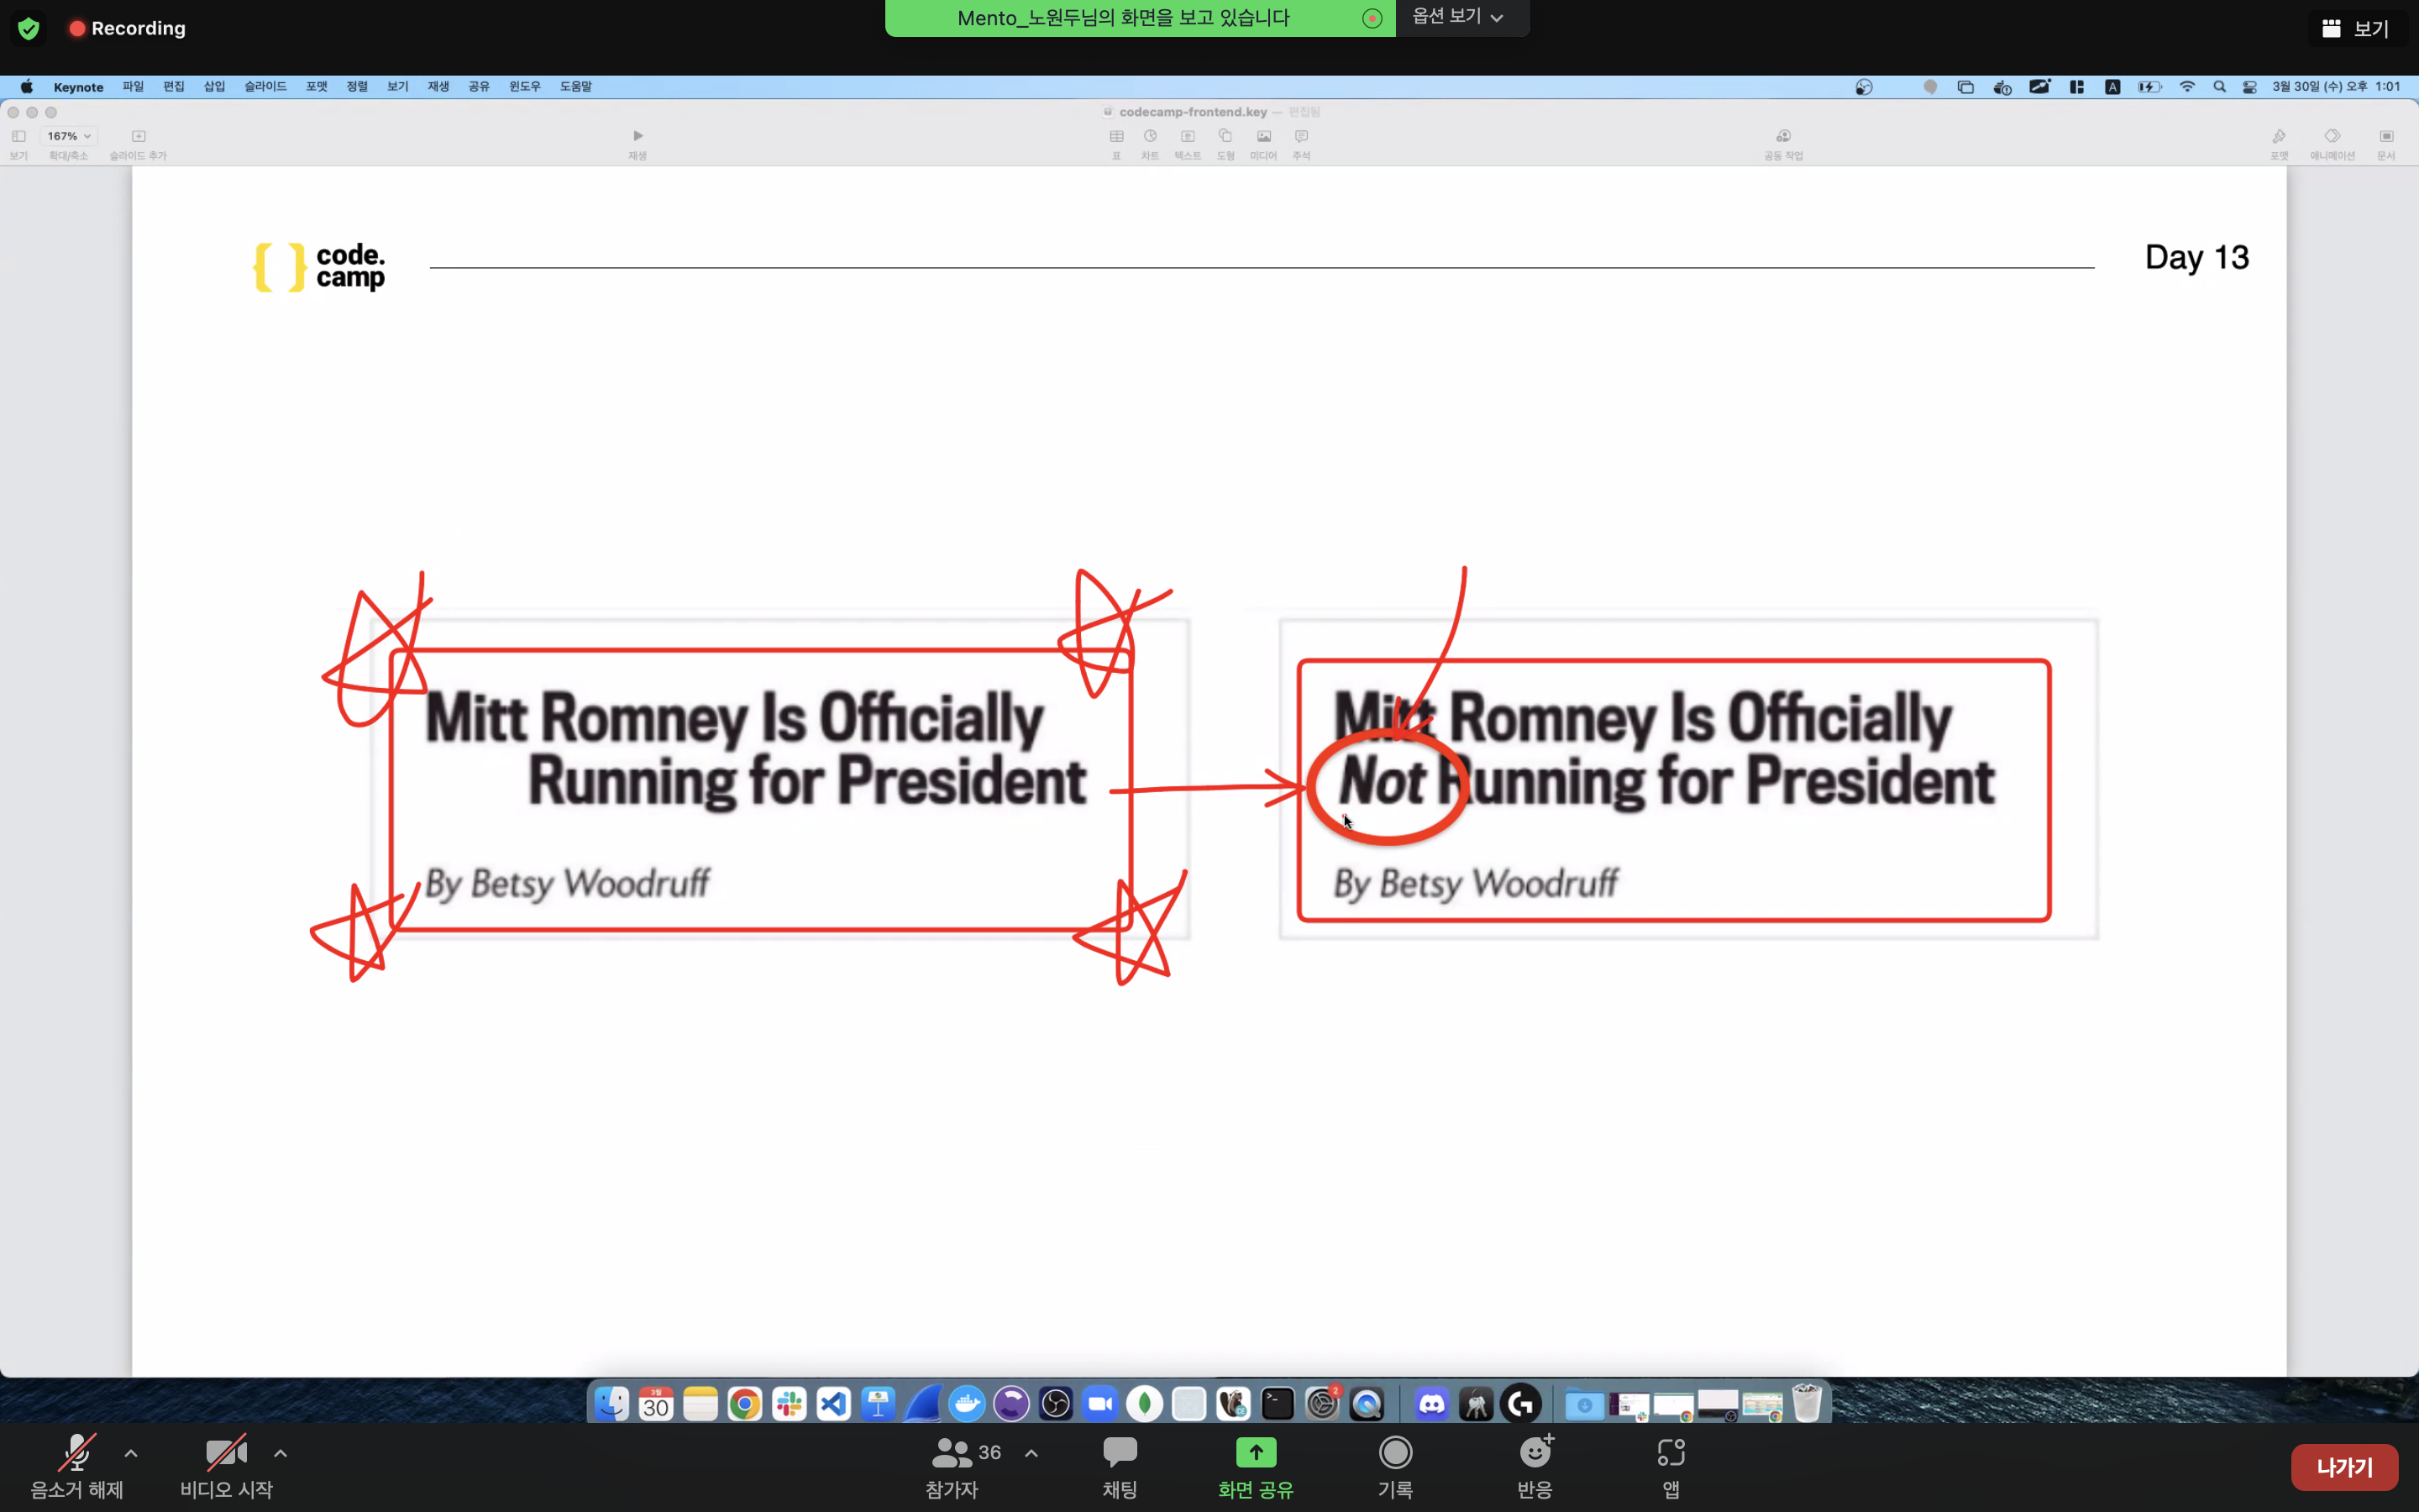This screenshot has height=1512, width=2419.
Task: Click the red 나가기 leave button
Action: (x=2343, y=1467)
